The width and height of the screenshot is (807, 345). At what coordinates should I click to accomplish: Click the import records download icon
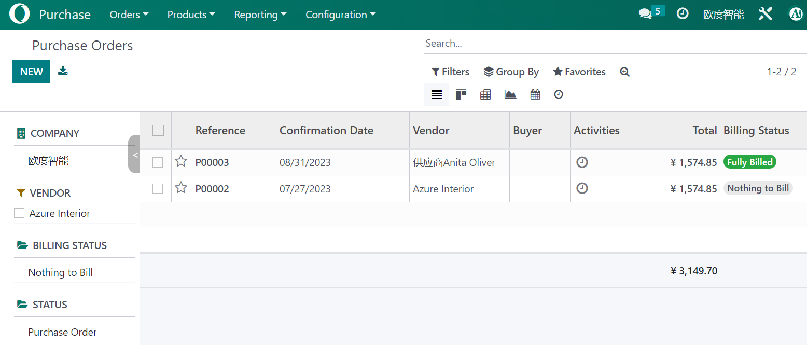[x=63, y=71]
